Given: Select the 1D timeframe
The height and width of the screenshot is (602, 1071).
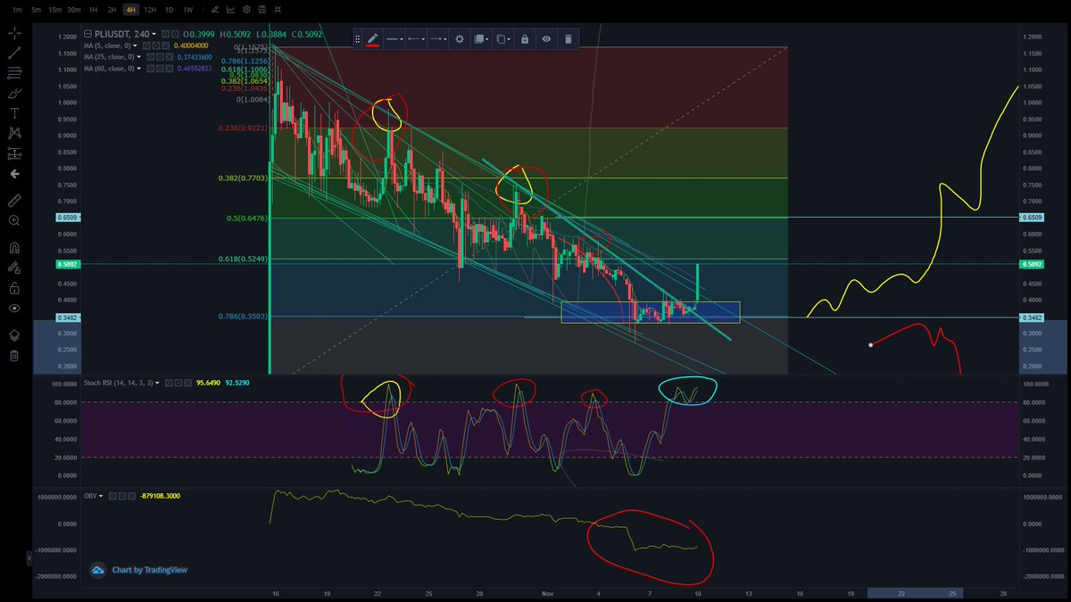Looking at the screenshot, I should (x=169, y=10).
